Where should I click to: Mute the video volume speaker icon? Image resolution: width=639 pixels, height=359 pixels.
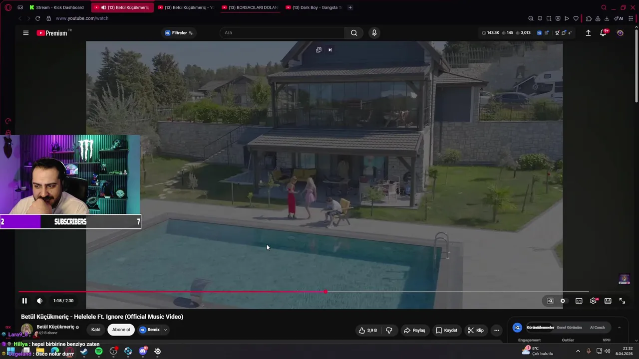tap(39, 301)
